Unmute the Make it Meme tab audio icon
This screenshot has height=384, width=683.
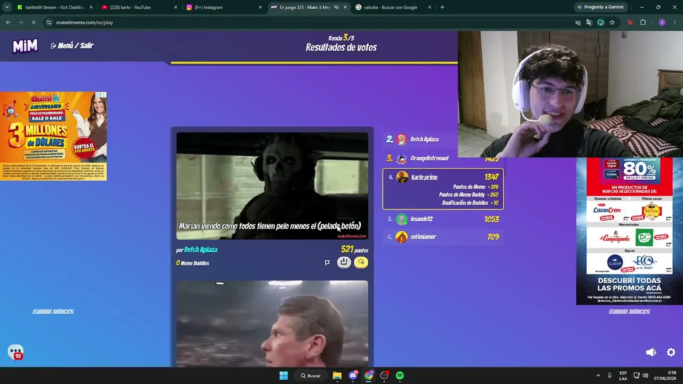click(336, 7)
